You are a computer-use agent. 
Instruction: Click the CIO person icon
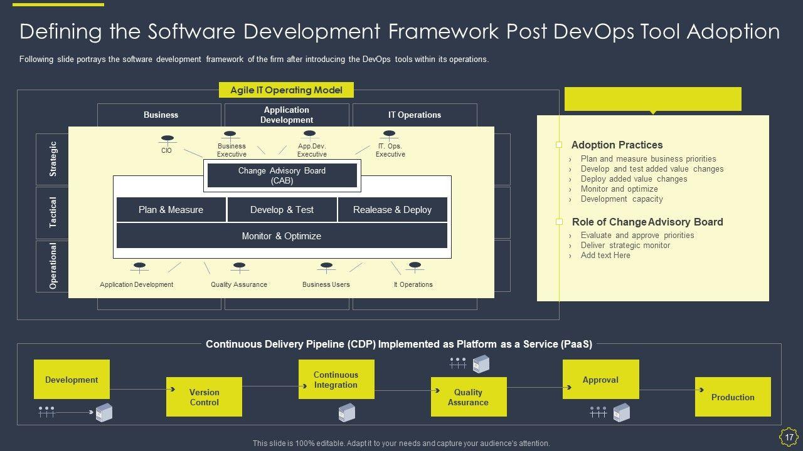tap(167, 139)
